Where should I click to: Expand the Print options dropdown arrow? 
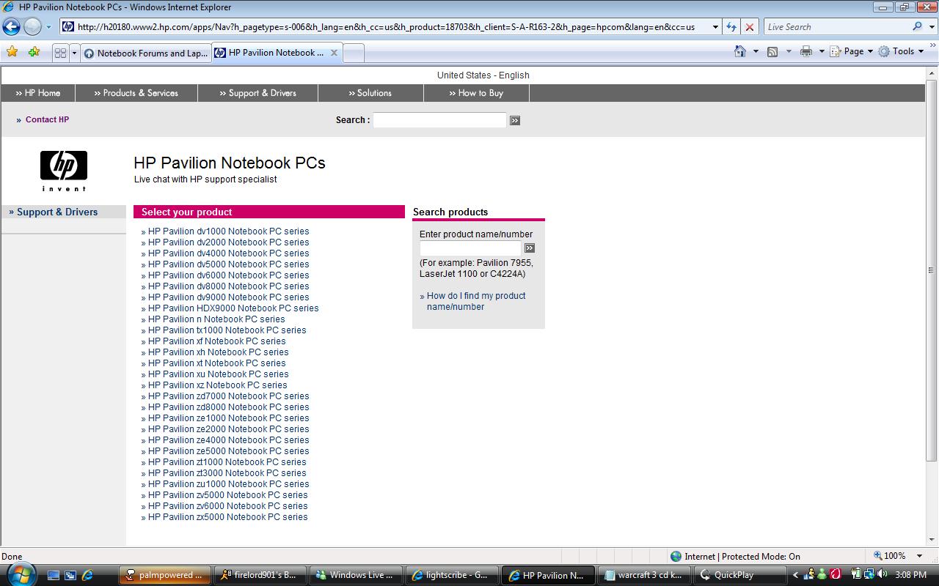pos(822,51)
